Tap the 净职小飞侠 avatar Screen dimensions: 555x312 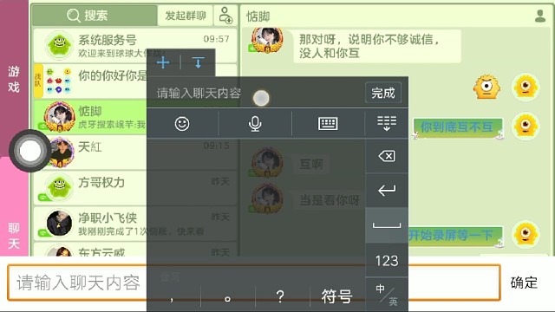[59, 224]
